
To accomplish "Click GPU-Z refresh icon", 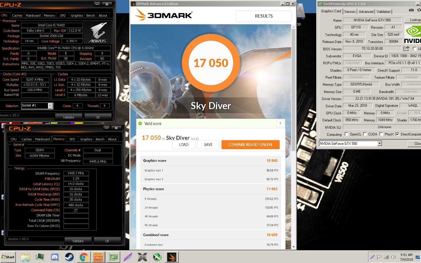I will pos(419,10).
